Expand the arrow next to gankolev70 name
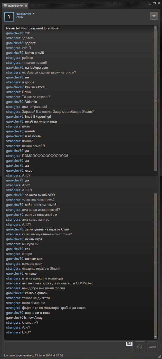The width and height of the screenshot is (162, 359). [33, 14]
